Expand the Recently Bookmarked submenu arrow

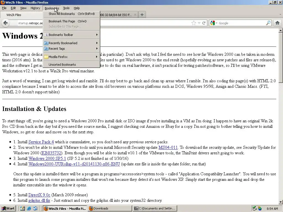point(97,43)
